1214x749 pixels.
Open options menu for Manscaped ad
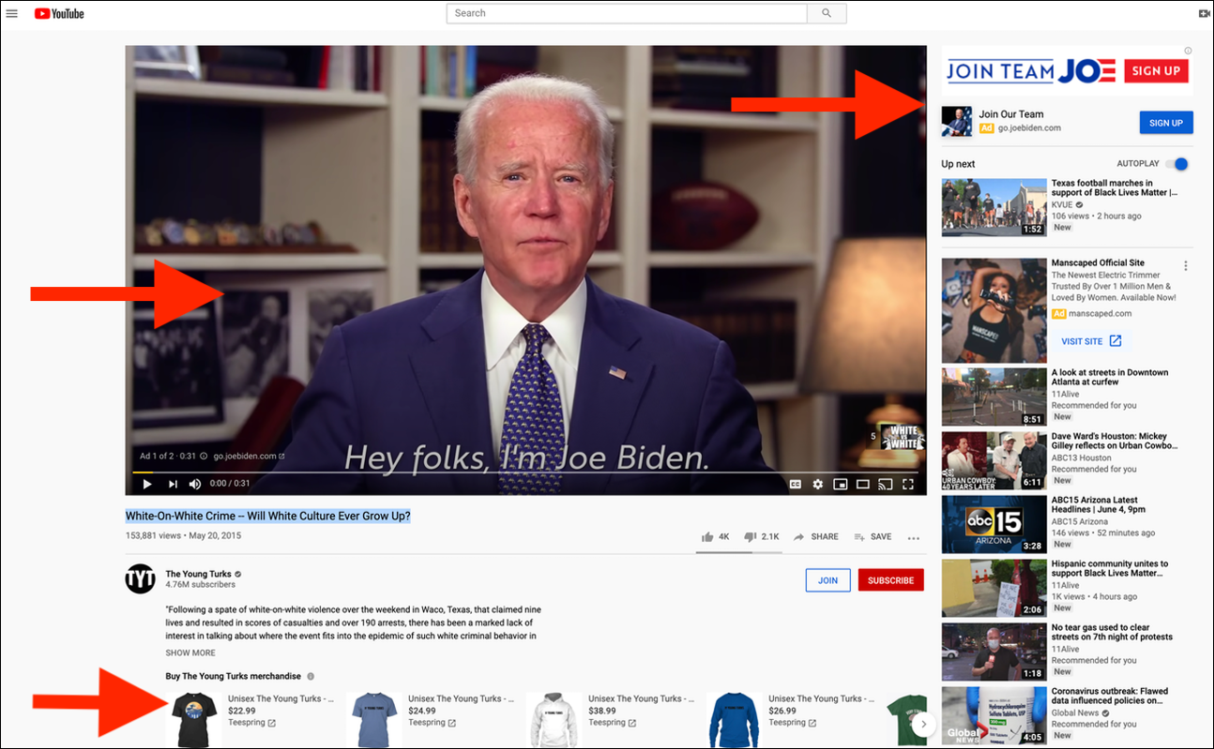click(1186, 266)
